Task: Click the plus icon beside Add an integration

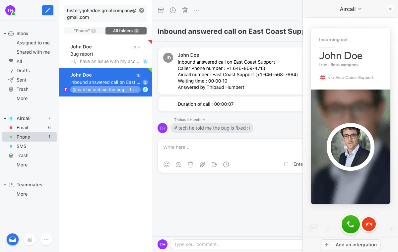Action: click(327, 245)
